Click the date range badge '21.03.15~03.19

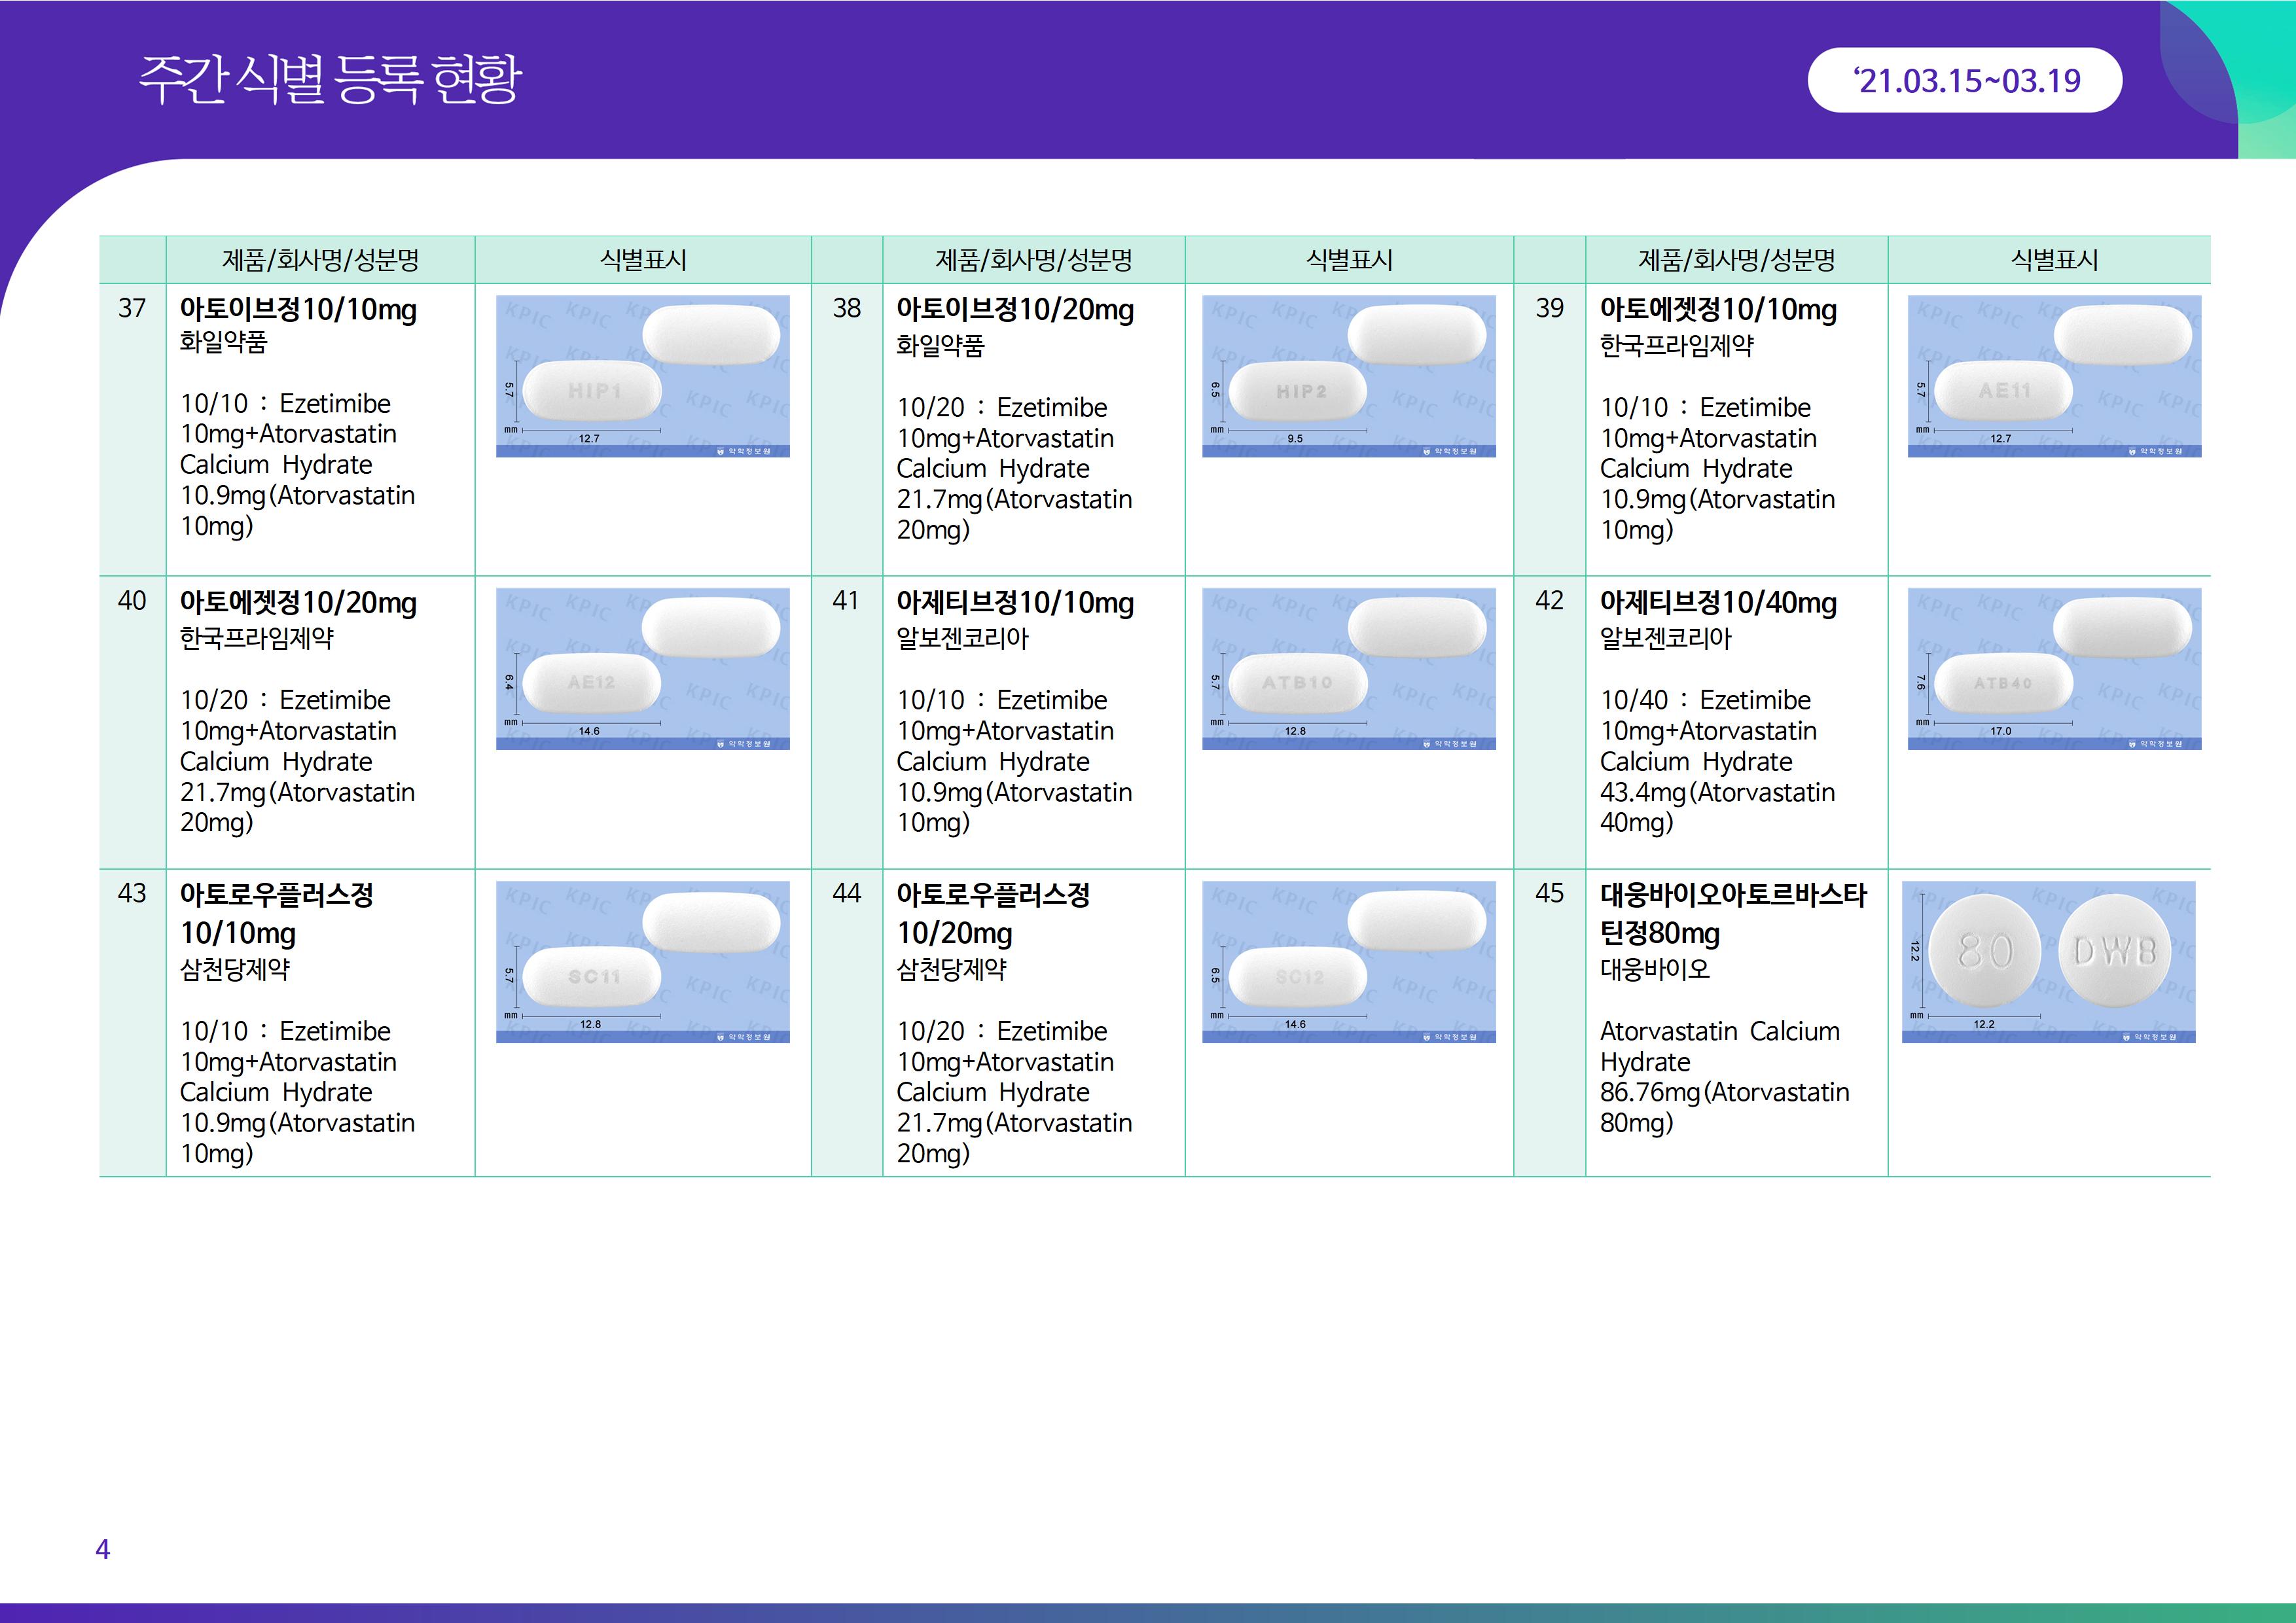tap(1964, 80)
